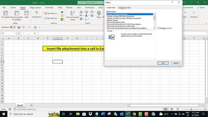Click the Windows Start button
Viewport: 208px width, 117px height.
4,114
